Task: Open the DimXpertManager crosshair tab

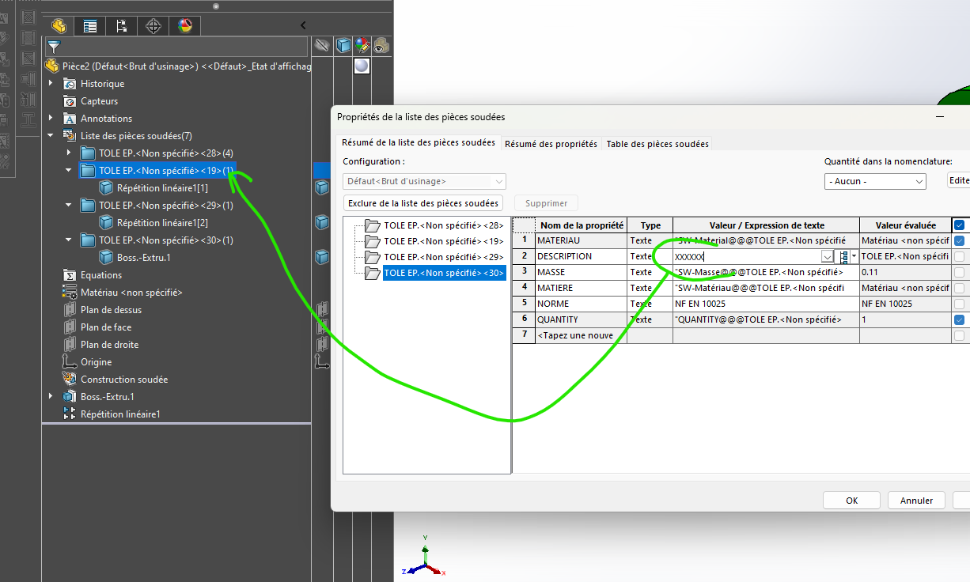Action: click(x=153, y=26)
